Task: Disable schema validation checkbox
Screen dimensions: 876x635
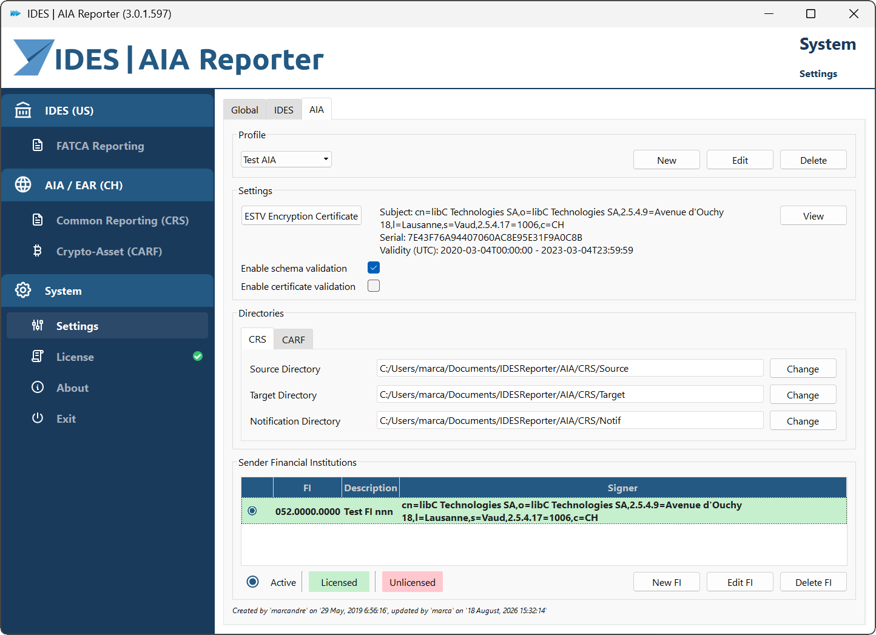Action: [x=374, y=268]
